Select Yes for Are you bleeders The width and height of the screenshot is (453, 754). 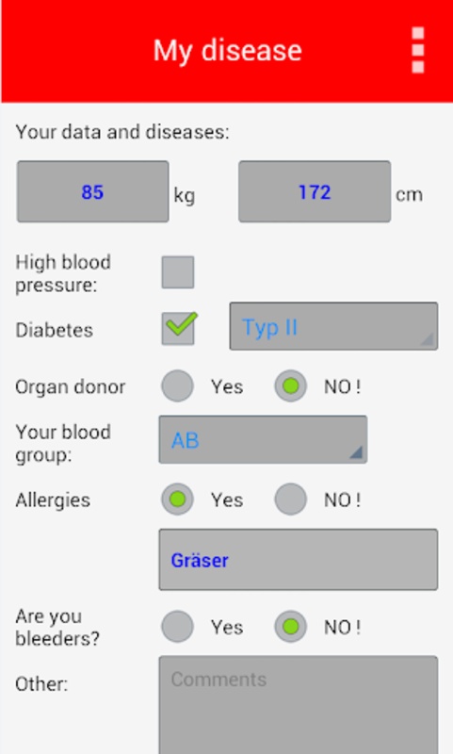click(177, 627)
